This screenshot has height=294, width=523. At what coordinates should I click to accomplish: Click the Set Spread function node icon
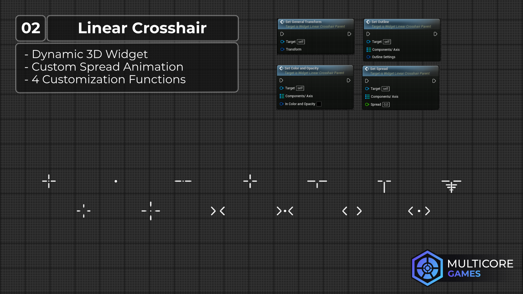click(367, 69)
